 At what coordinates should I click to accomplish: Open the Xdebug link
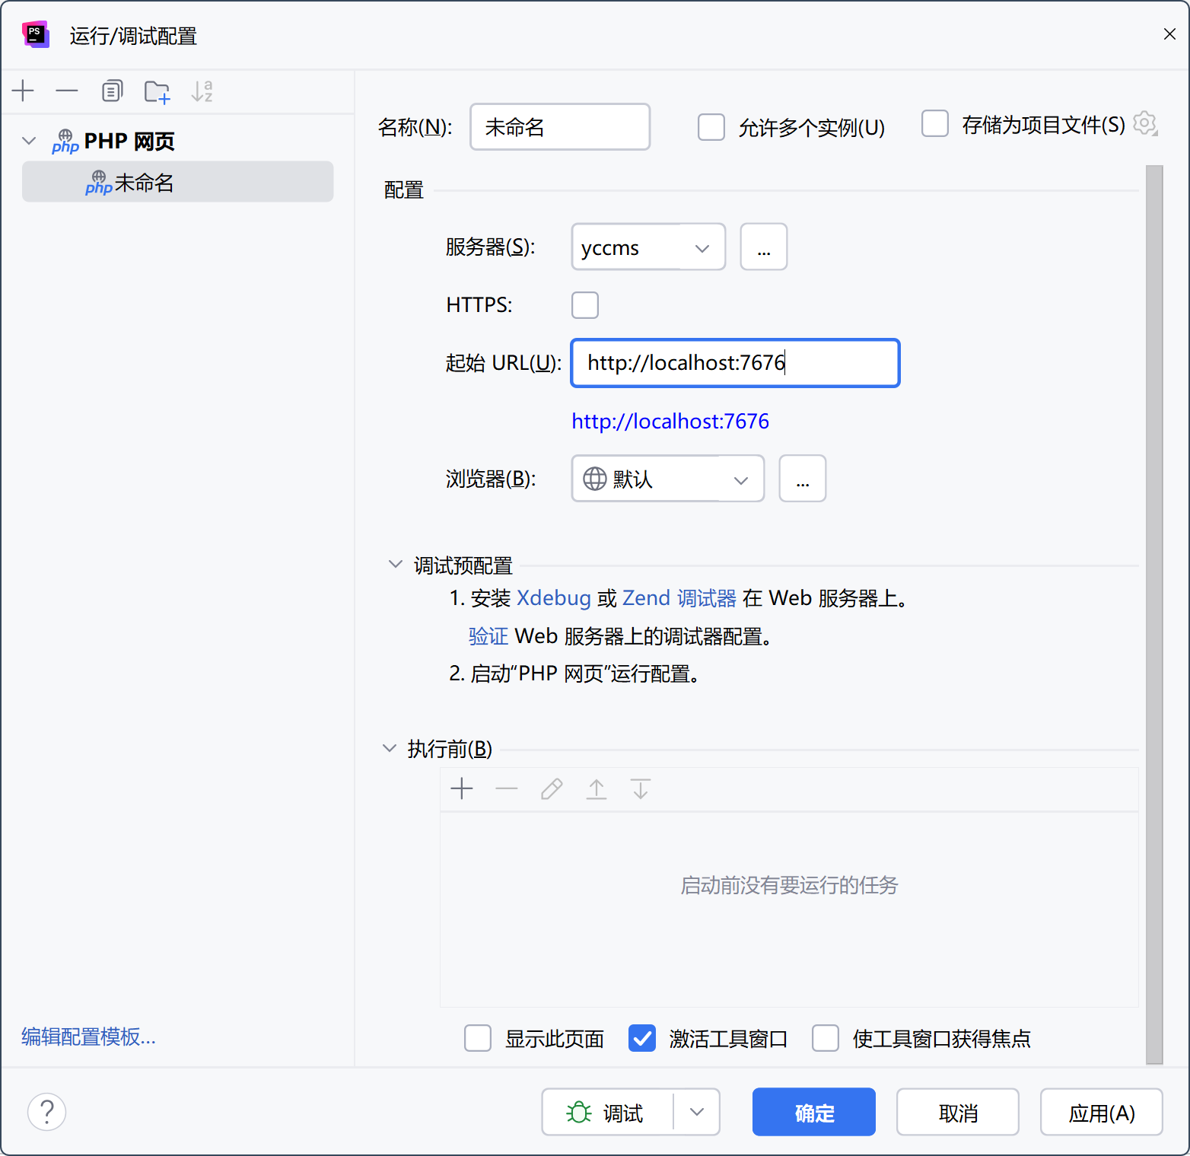pos(553,598)
